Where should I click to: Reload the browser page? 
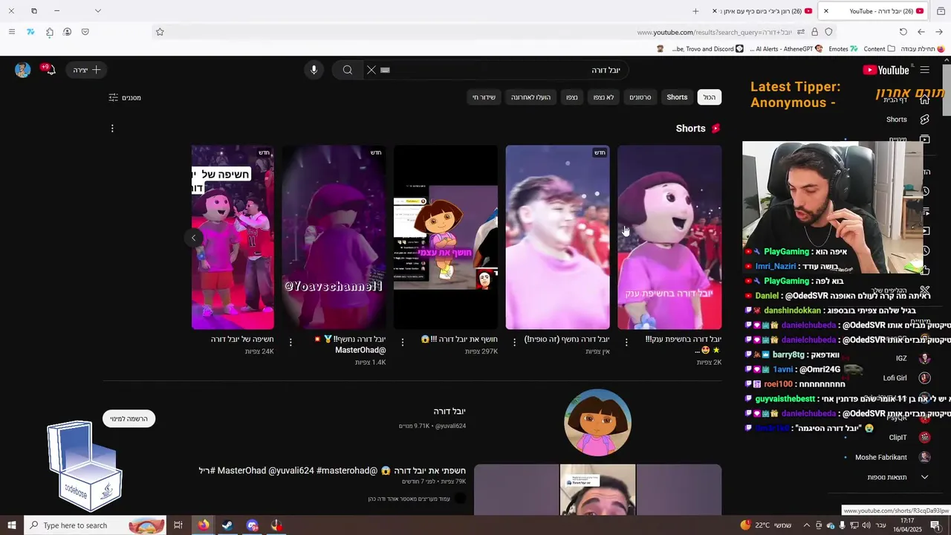[903, 32]
